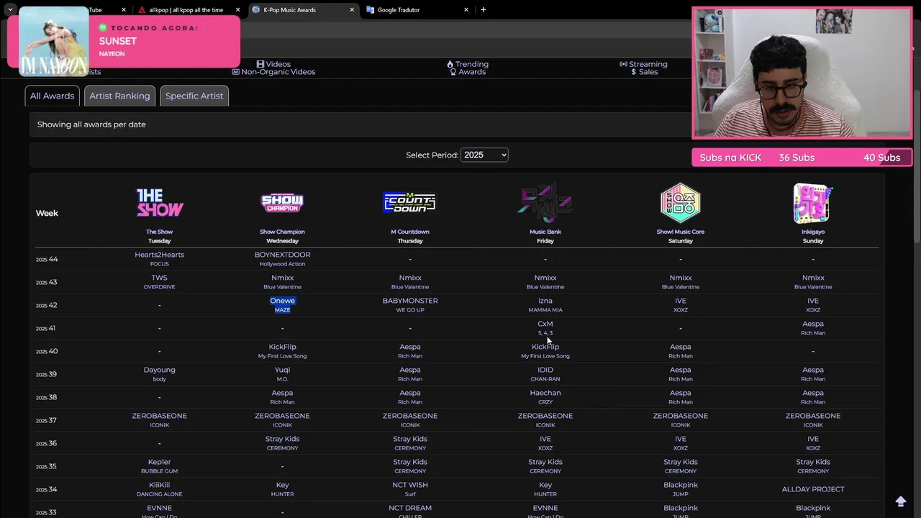Click the 'Subs na KICK' counter bar

pyautogui.click(x=802, y=158)
